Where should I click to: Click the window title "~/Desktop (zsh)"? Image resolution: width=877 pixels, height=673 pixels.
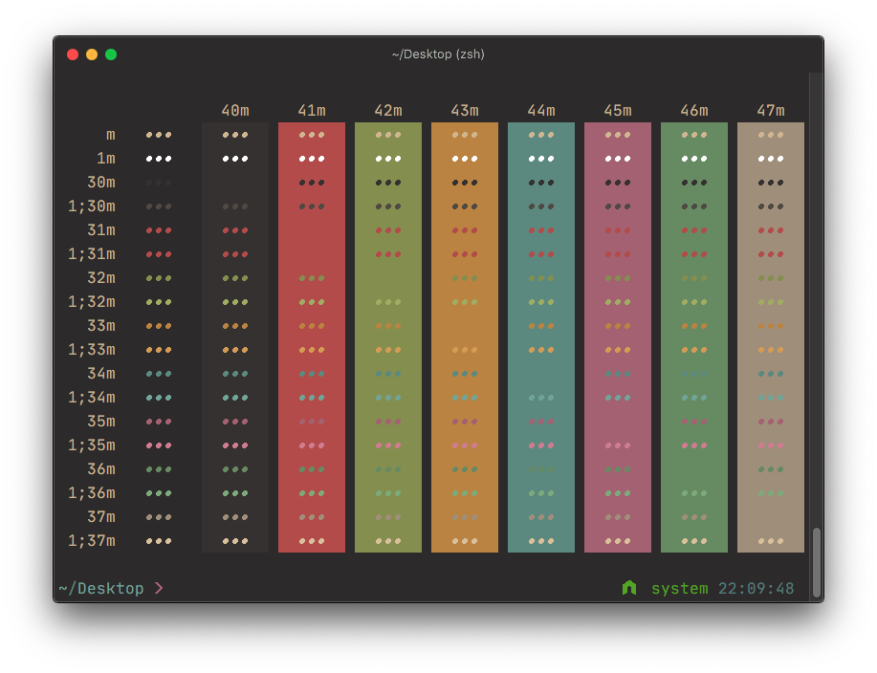[439, 54]
